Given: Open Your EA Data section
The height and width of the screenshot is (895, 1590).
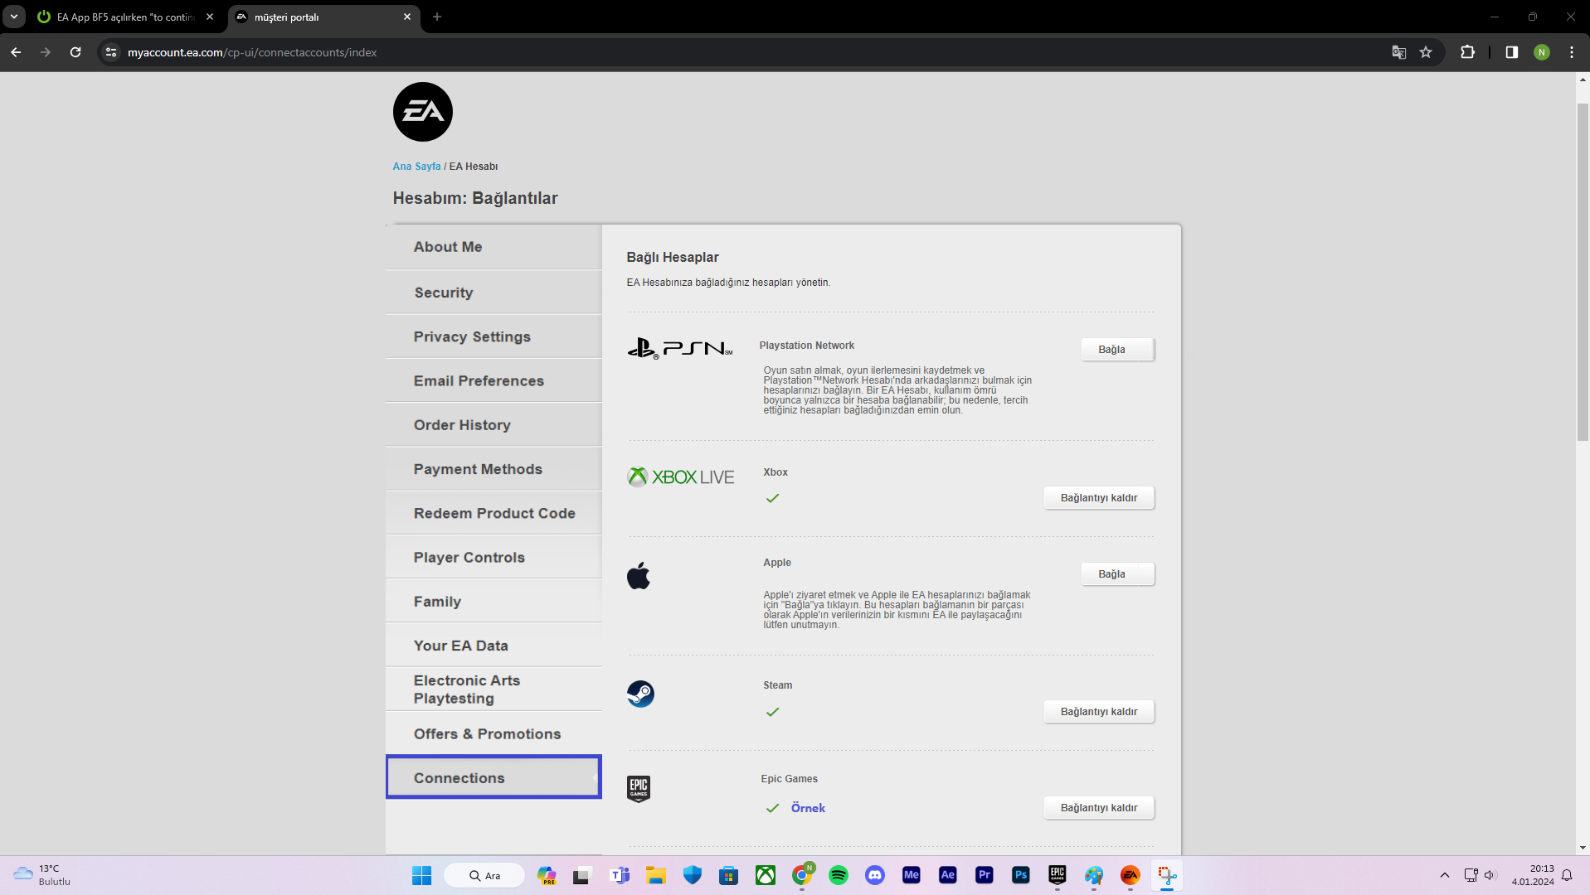Looking at the screenshot, I should 494,646.
